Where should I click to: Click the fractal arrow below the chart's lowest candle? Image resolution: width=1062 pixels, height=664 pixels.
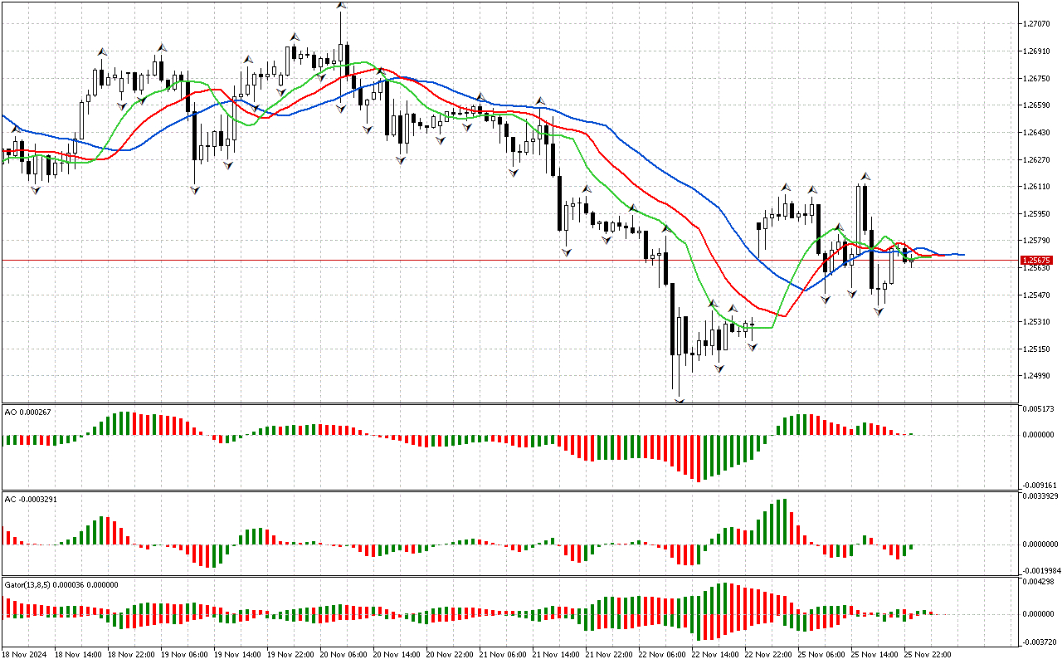pyautogui.click(x=680, y=402)
